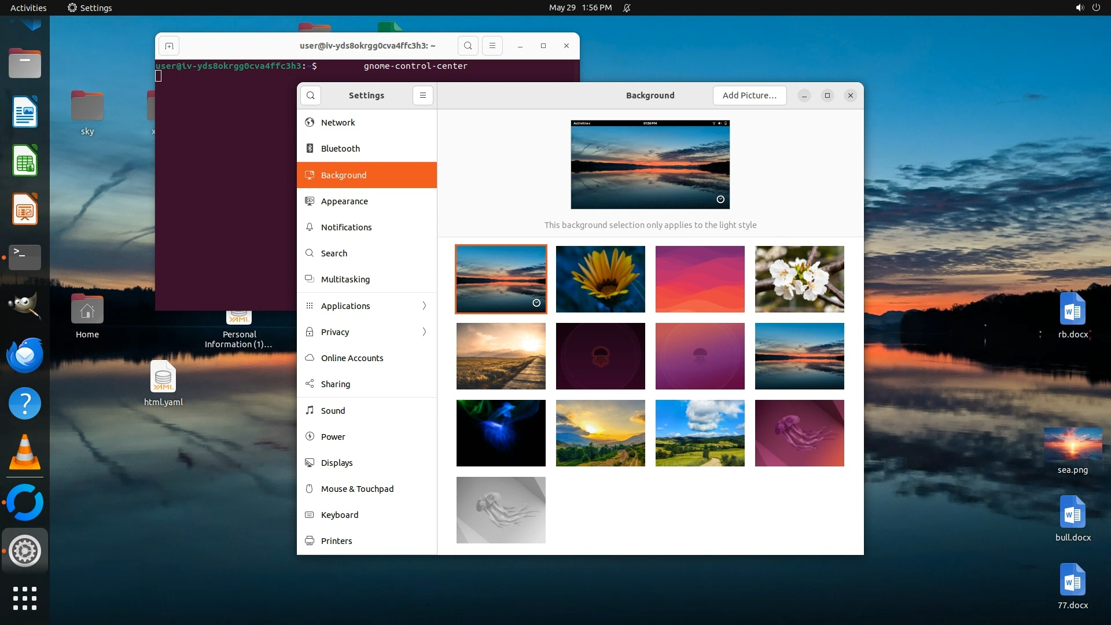Image resolution: width=1111 pixels, height=625 pixels.
Task: Select the pink-orange gradient wallpaper
Action: tap(700, 279)
